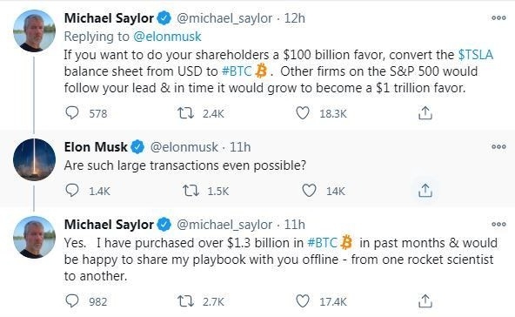
Task: Share Saylor's last tweet
Action: [x=425, y=300]
